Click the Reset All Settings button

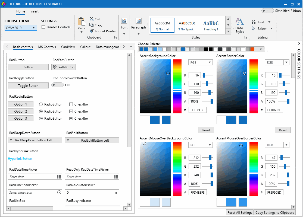pyautogui.click(x=239, y=212)
